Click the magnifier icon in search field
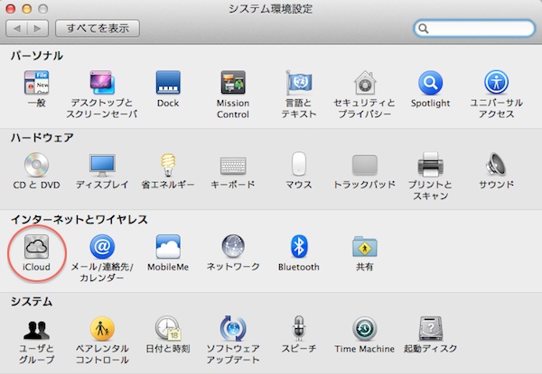Screen dimensions: 542x374 pyautogui.click(x=424, y=29)
